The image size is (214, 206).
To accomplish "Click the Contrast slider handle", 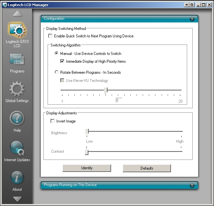I will [86, 152].
